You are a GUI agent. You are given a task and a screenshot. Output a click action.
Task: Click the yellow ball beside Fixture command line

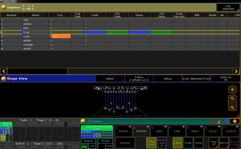click(x=83, y=121)
